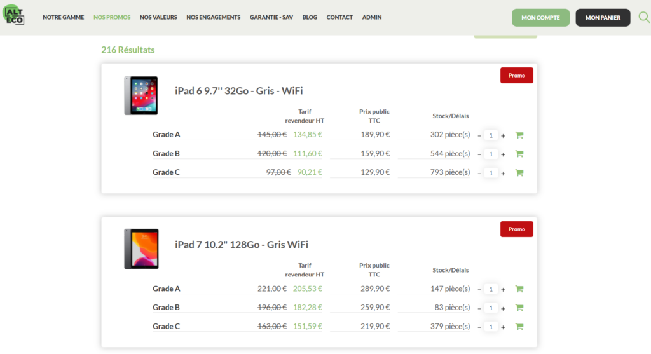The width and height of the screenshot is (651, 354).
Task: Decrease quantity for iPad 6 Grade B
Action: pyautogui.click(x=479, y=154)
